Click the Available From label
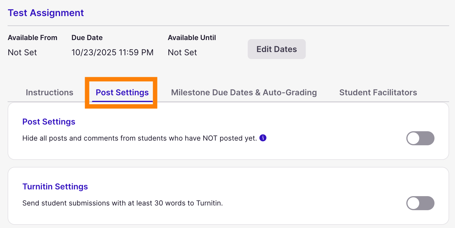Screen dimensions: 455x228 pyautogui.click(x=33, y=38)
